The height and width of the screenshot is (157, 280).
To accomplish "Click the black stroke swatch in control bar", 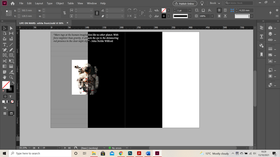I will click(x=164, y=16).
